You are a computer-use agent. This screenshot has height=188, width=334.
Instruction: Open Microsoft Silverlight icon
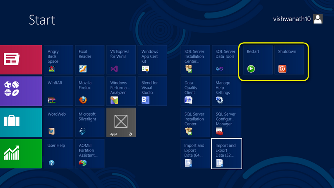click(83, 131)
